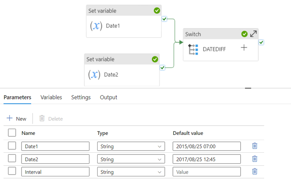
Task: Tick the checkbox for Interval row
Action: tap(12, 171)
